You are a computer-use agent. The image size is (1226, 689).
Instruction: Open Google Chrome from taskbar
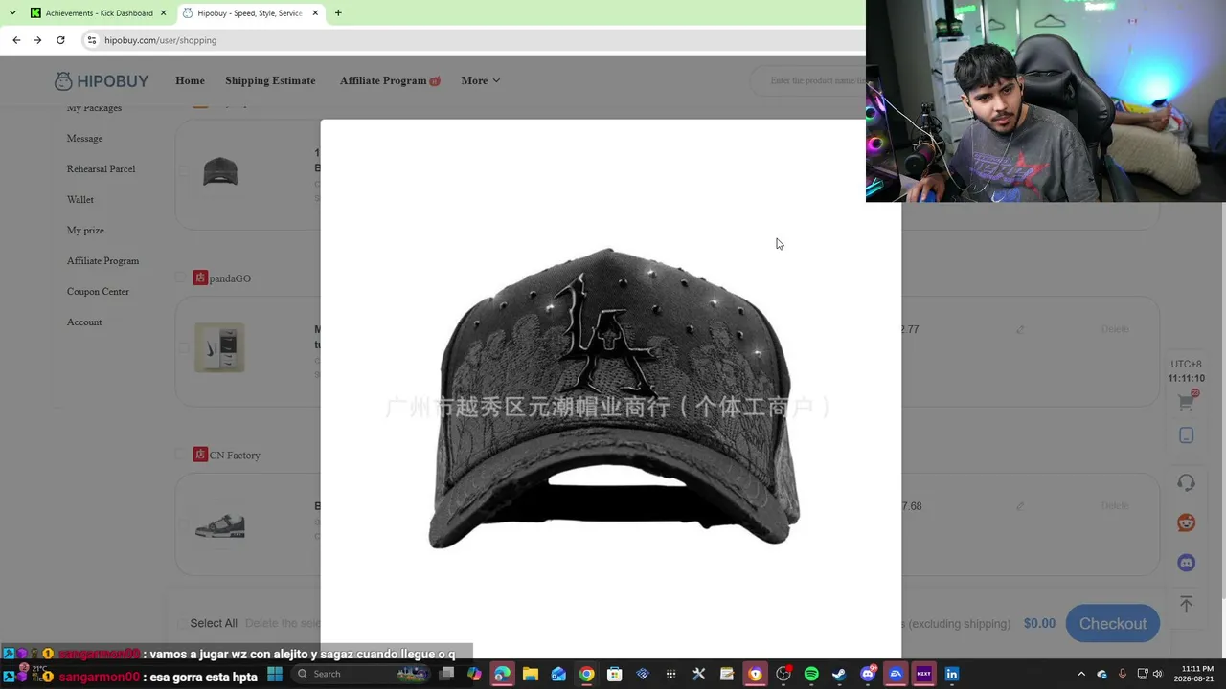pyautogui.click(x=586, y=674)
